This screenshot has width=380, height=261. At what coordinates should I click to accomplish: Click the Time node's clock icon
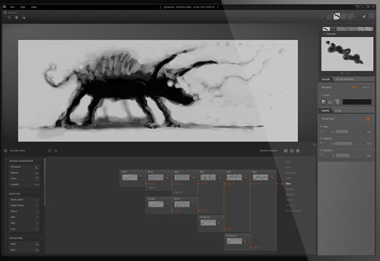tap(140, 177)
